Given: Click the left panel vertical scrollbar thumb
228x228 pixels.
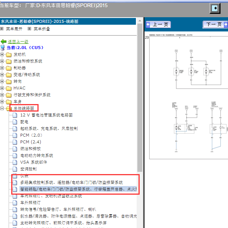Looking at the screenshot, I should pyautogui.click(x=140, y=98).
